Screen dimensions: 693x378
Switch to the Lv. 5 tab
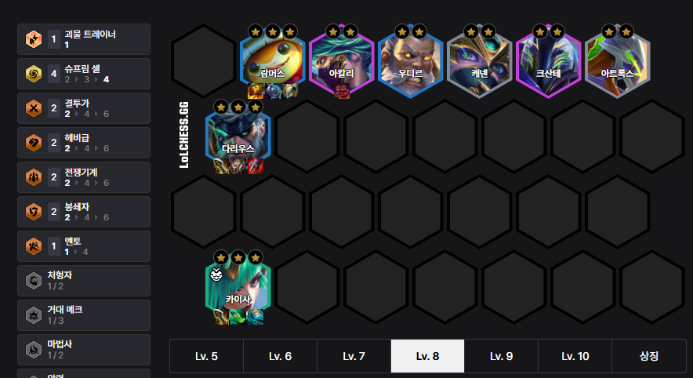coord(206,356)
